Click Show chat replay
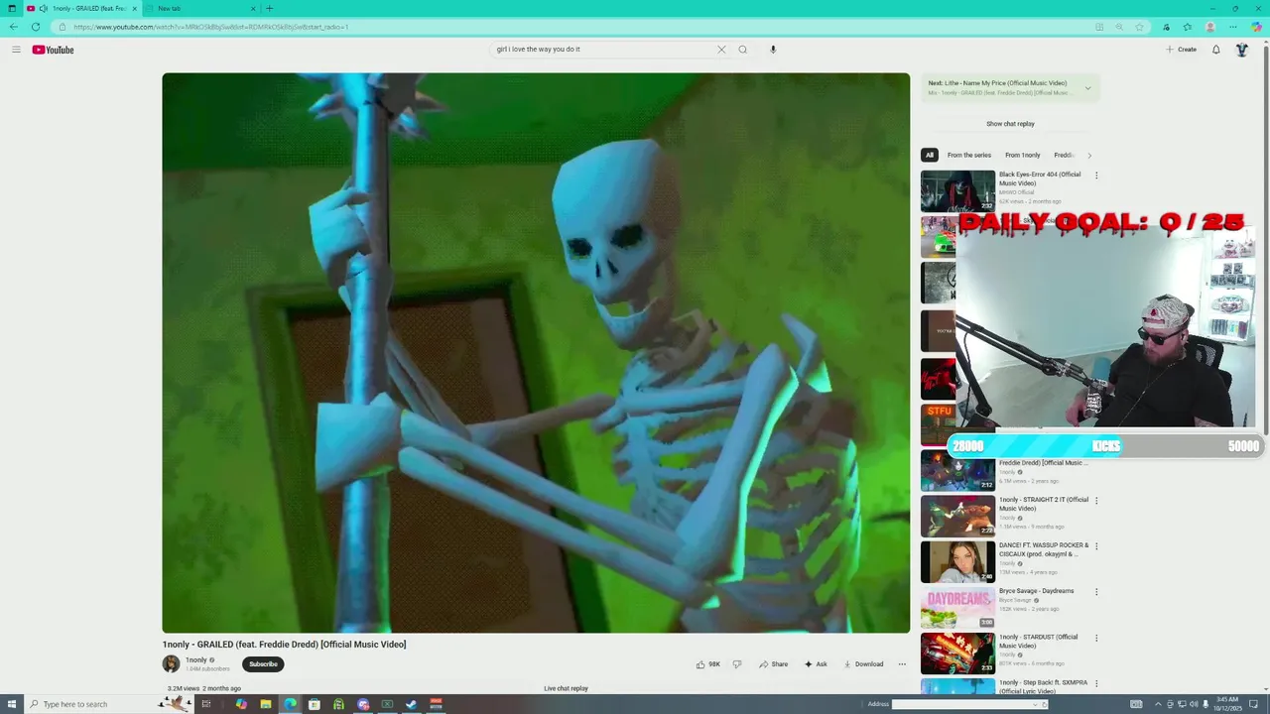The height and width of the screenshot is (714, 1270). pos(1010,124)
